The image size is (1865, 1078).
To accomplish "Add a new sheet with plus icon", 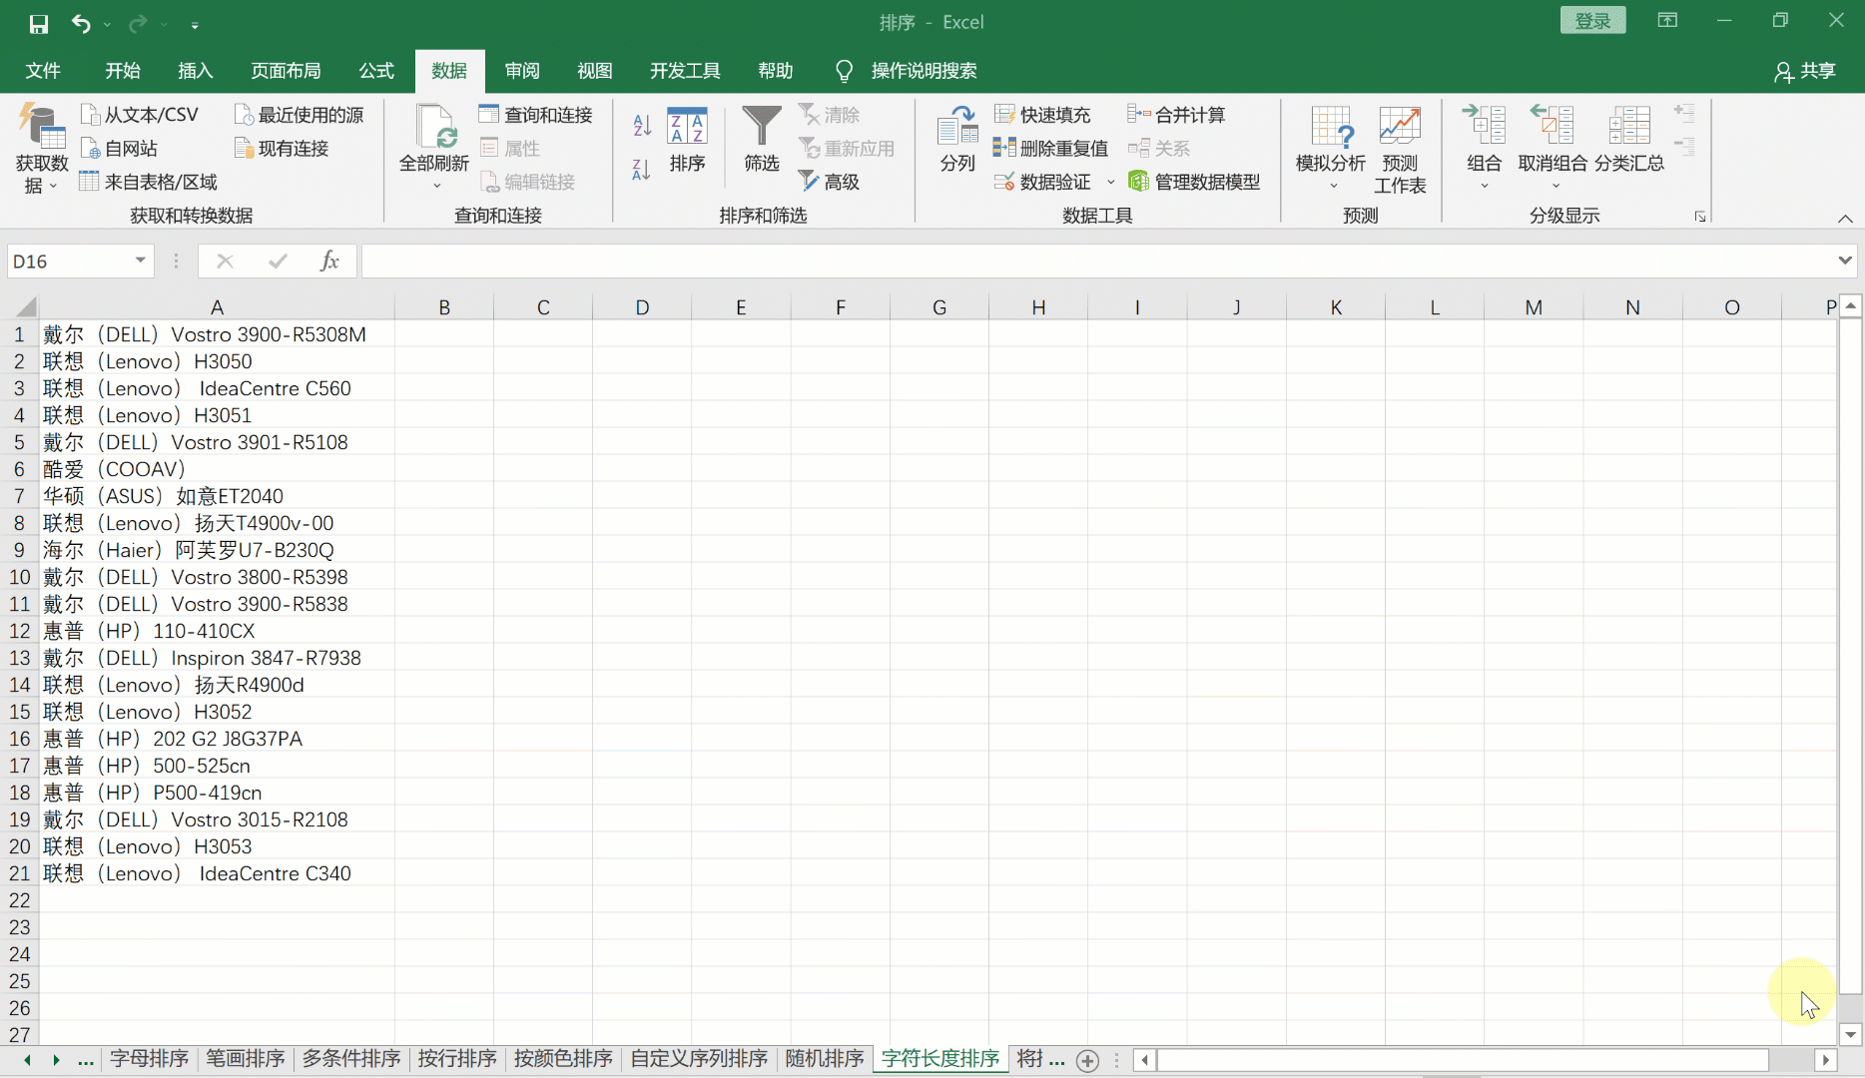I will (1088, 1060).
